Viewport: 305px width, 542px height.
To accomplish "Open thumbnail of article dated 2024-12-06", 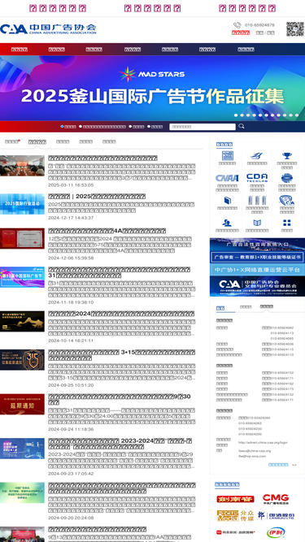I will click(22, 238).
